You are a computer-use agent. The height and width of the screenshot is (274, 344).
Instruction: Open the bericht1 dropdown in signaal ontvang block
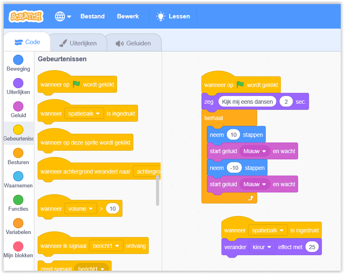click(x=106, y=246)
